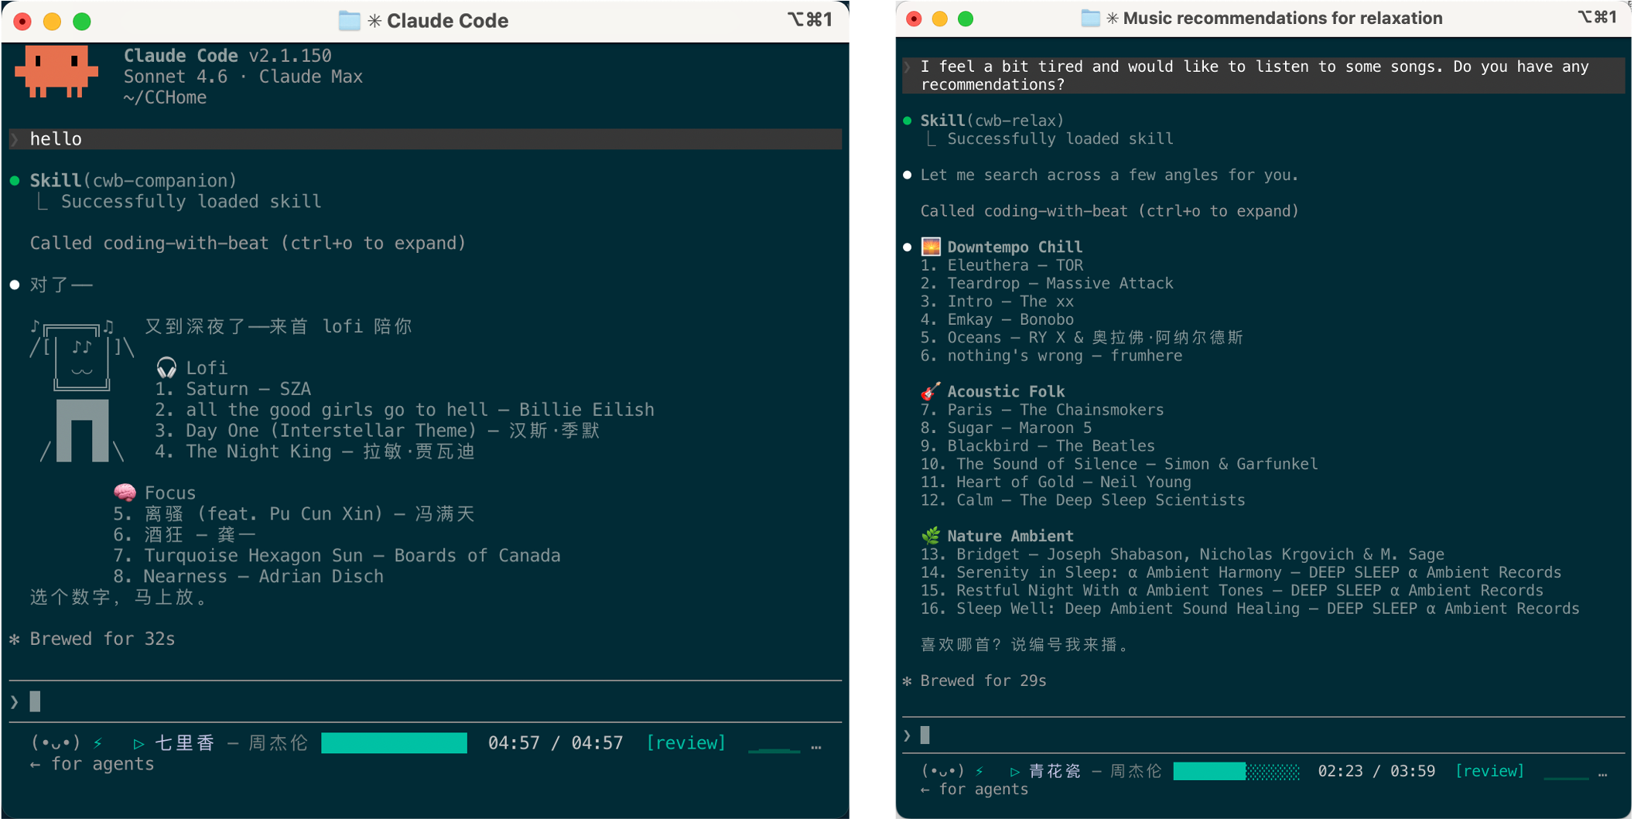Click [review] link in Claude Code window
Image resolution: width=1634 pixels, height=822 pixels.
[685, 743]
